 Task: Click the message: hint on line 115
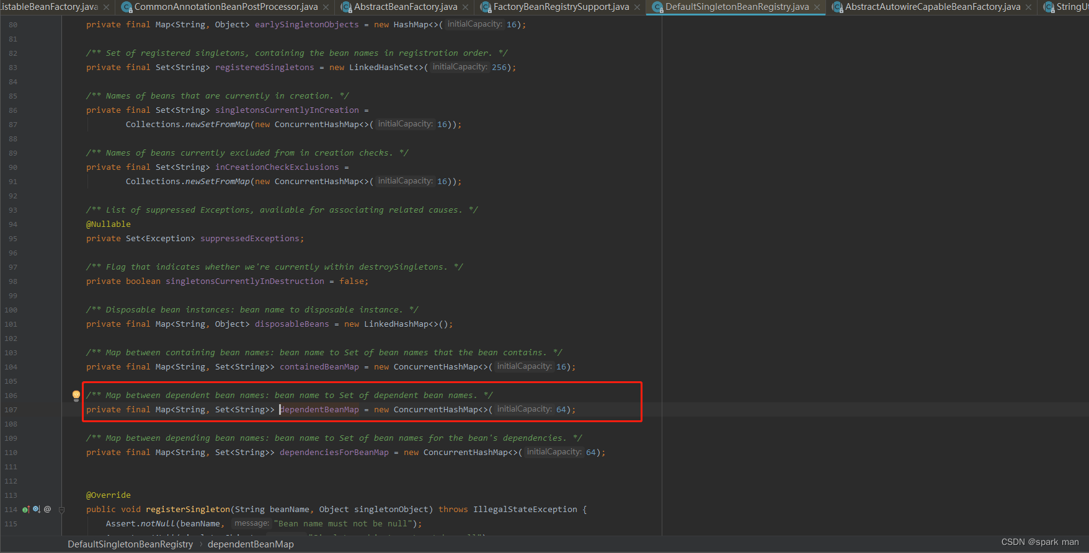(x=251, y=523)
